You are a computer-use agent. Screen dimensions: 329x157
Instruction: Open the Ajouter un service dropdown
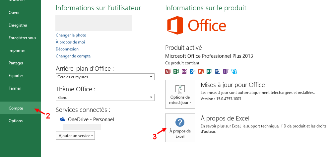[x=75, y=135]
